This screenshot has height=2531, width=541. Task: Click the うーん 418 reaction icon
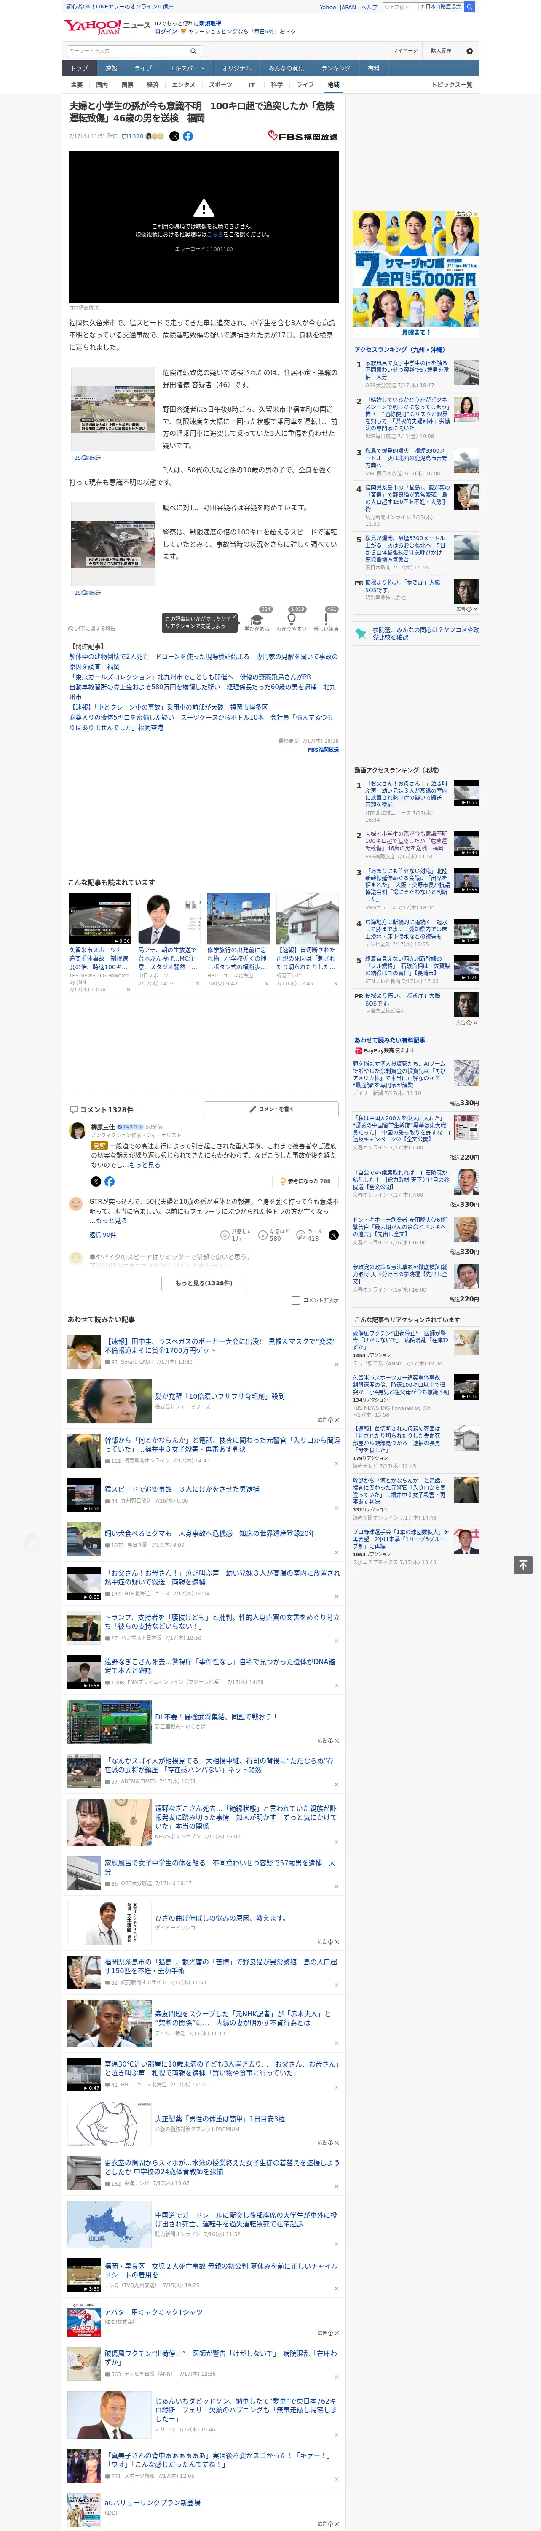300,1235
